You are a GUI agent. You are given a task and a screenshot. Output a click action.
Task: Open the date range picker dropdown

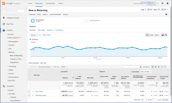(168, 10)
